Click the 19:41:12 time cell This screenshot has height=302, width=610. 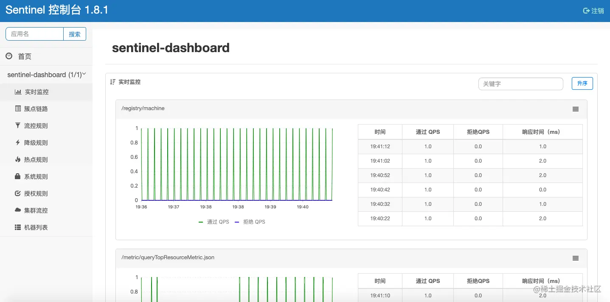(380, 147)
